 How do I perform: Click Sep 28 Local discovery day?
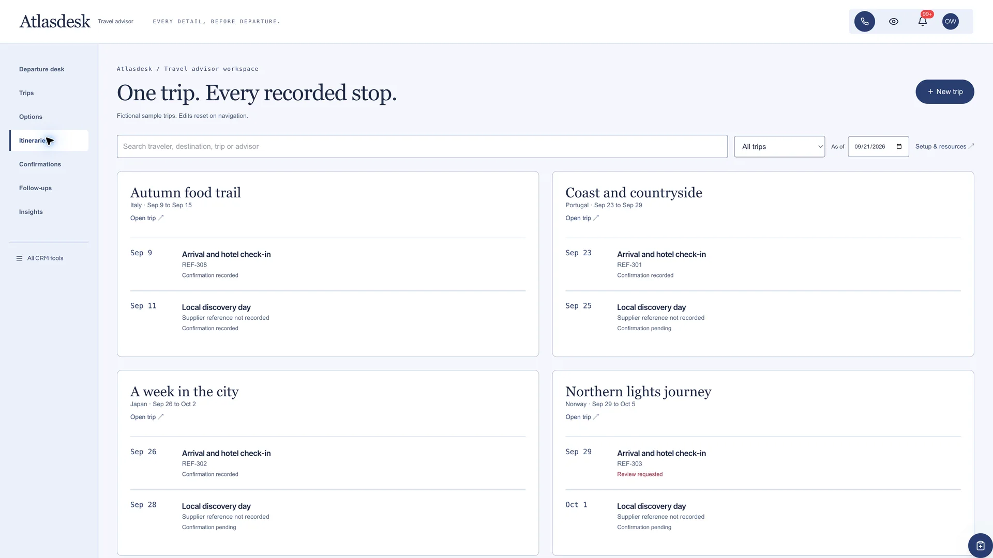pos(216,506)
